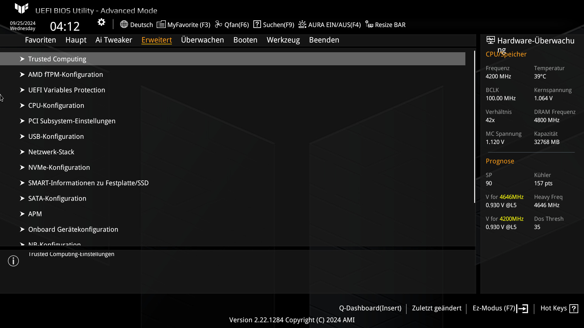Open the MyFavorite (F3) list icon

tap(161, 24)
